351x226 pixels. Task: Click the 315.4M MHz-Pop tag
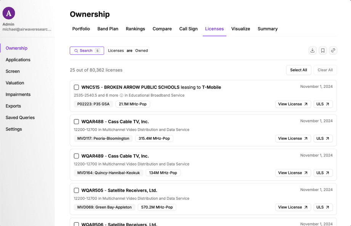coord(154,138)
